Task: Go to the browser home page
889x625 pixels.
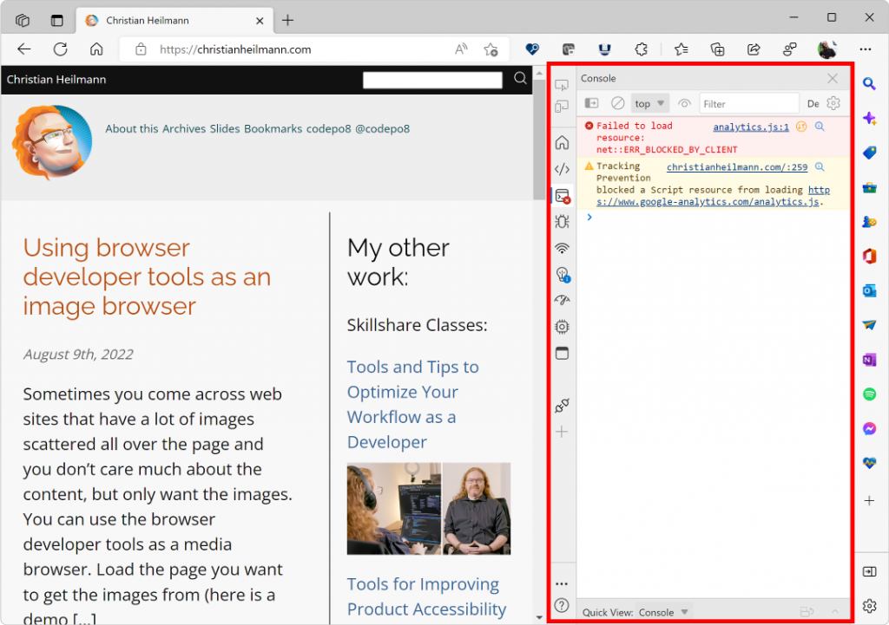Action: pos(96,49)
